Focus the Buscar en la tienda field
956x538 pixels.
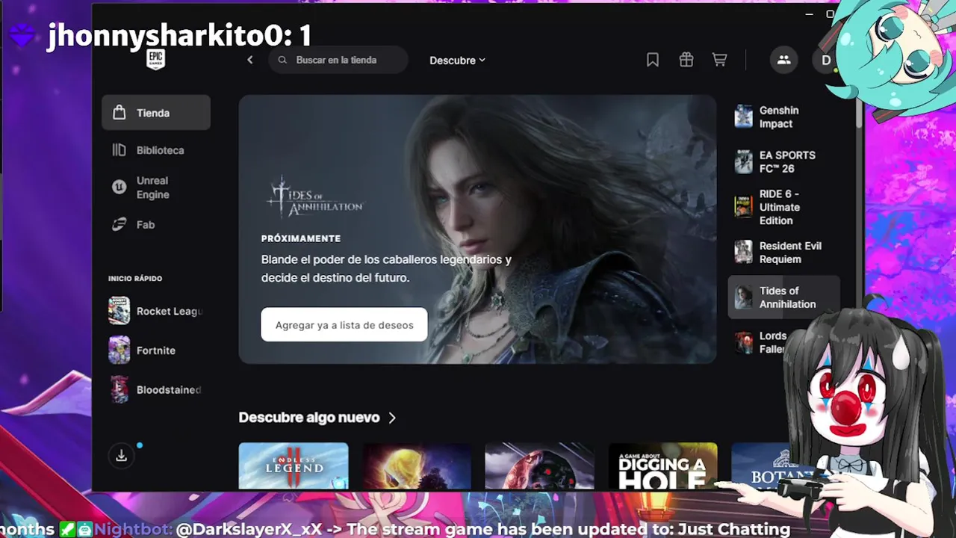click(x=338, y=60)
